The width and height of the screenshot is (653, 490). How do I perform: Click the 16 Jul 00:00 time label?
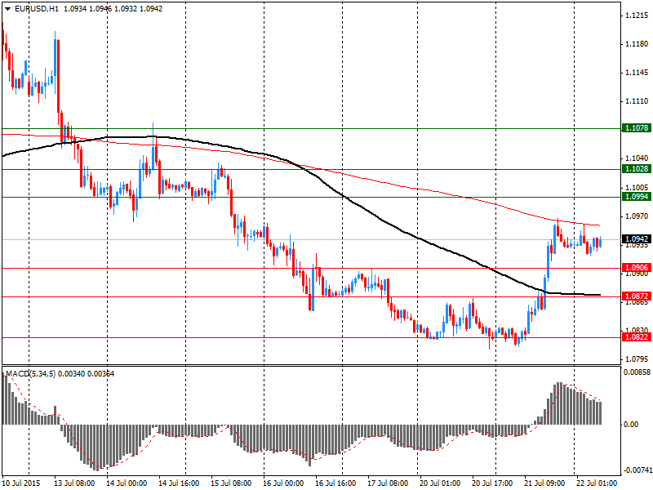click(x=283, y=483)
